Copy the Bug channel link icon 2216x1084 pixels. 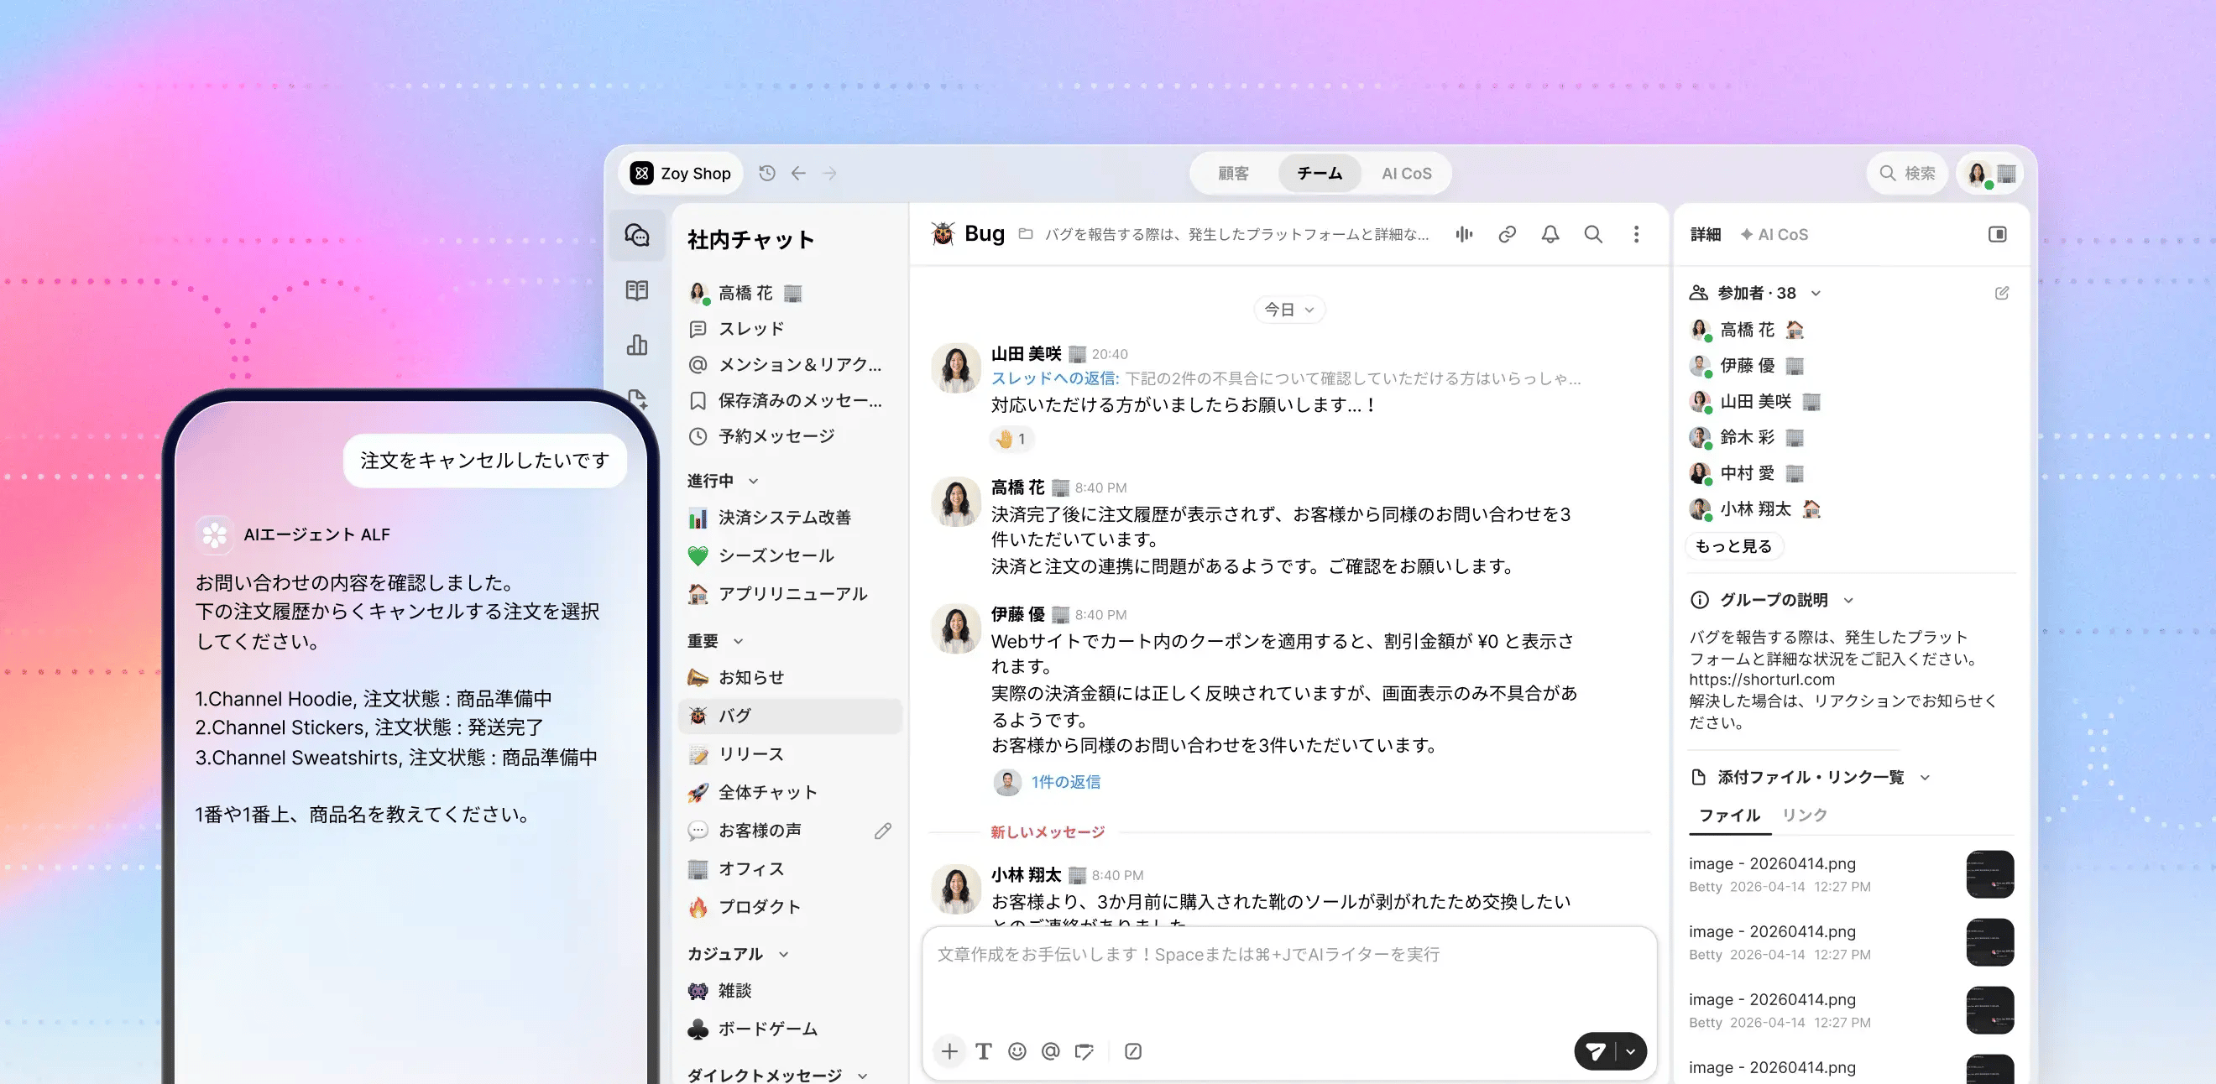[1508, 234]
